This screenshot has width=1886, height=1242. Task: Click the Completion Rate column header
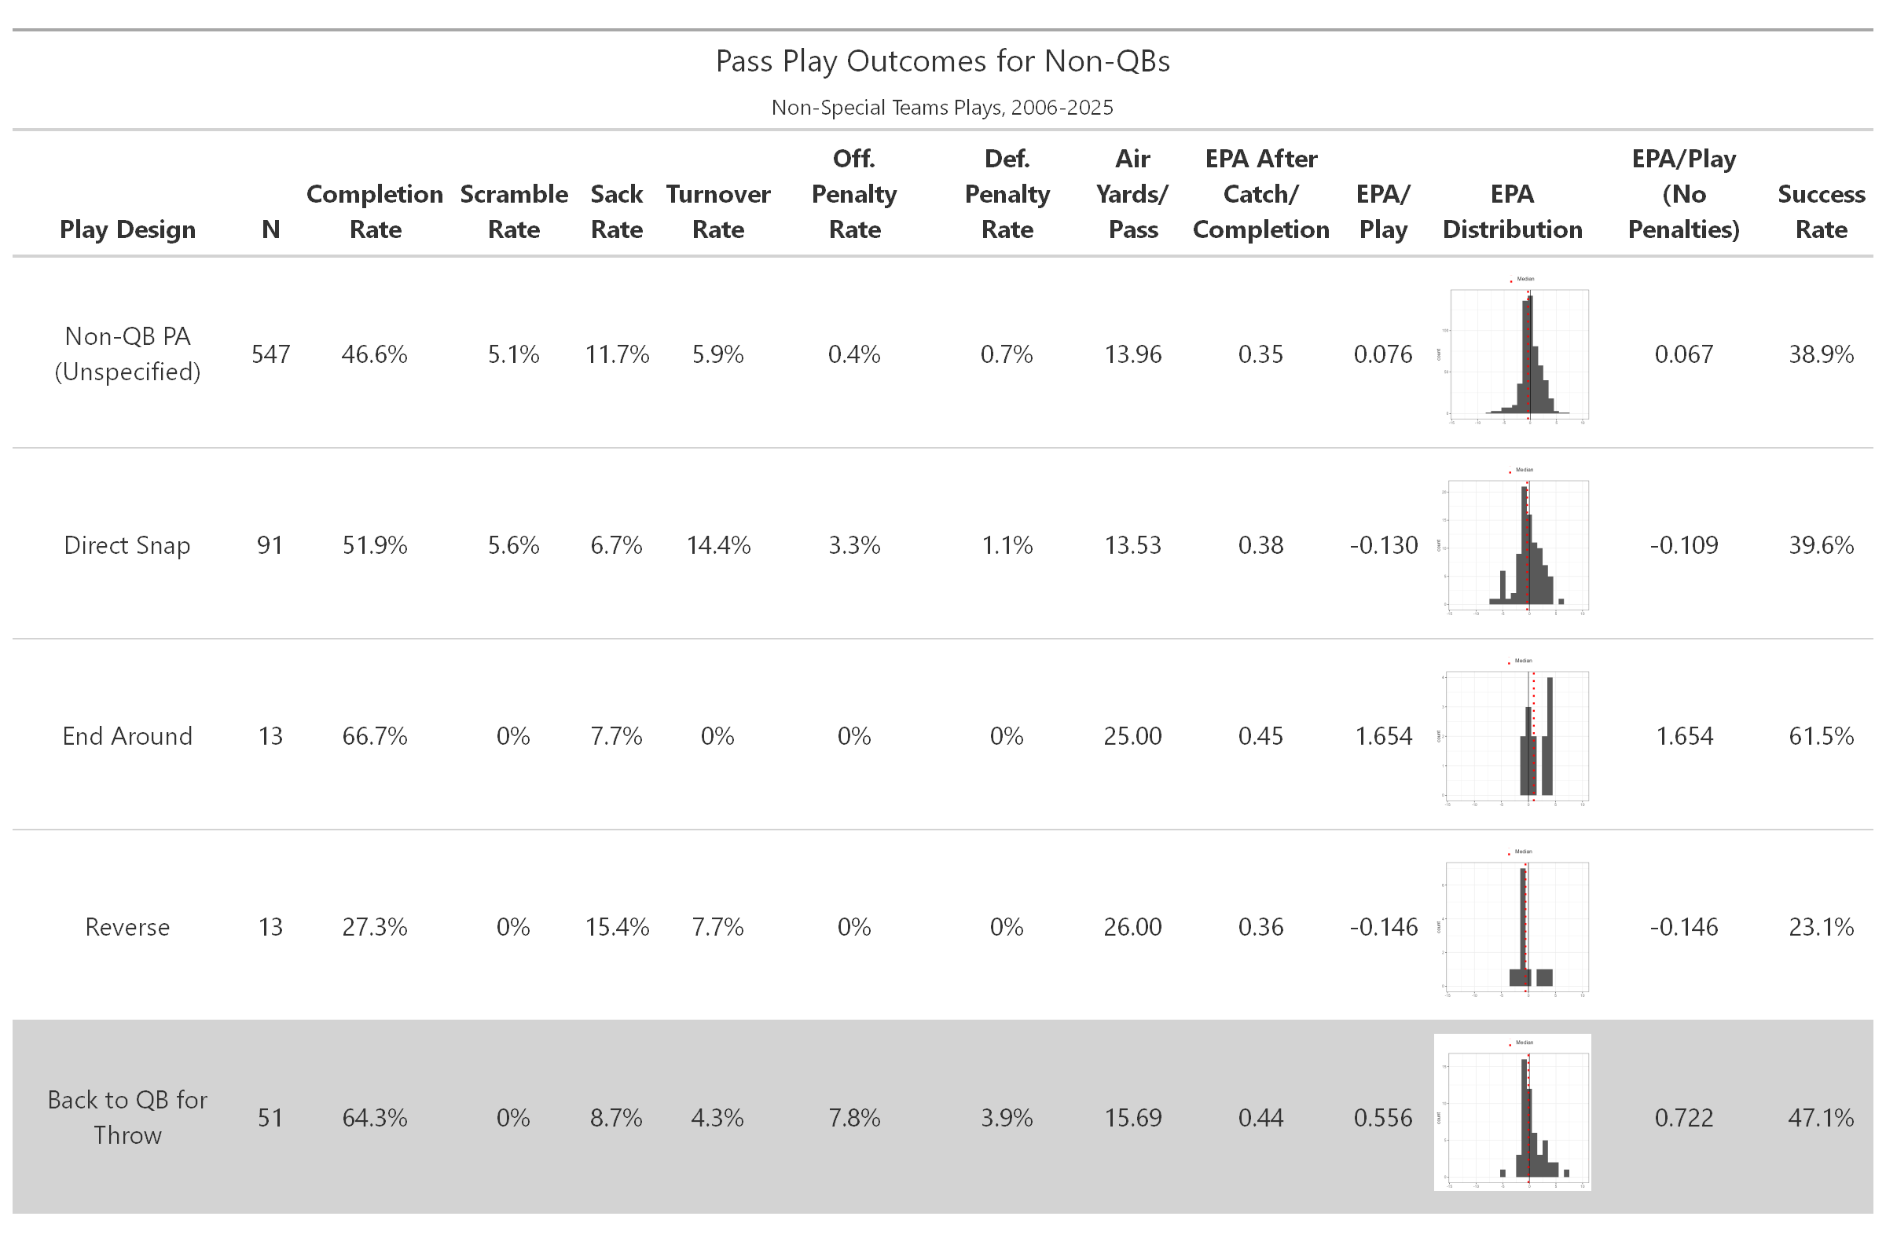pyautogui.click(x=375, y=211)
